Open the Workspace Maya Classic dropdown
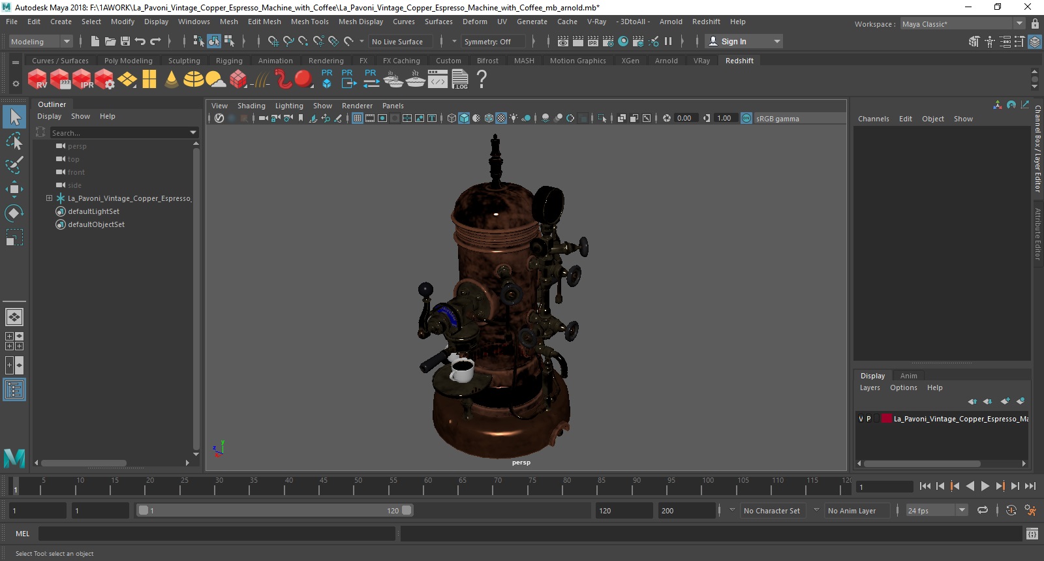 [x=962, y=23]
